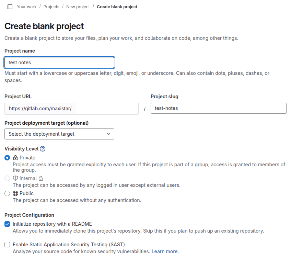This screenshot has width=291, height=258.
Task: Uncheck Initialize repository with a README
Action: pos(7,224)
